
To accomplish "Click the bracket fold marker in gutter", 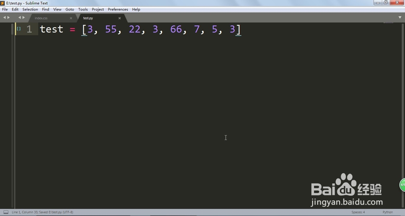I will pyautogui.click(x=19, y=29).
